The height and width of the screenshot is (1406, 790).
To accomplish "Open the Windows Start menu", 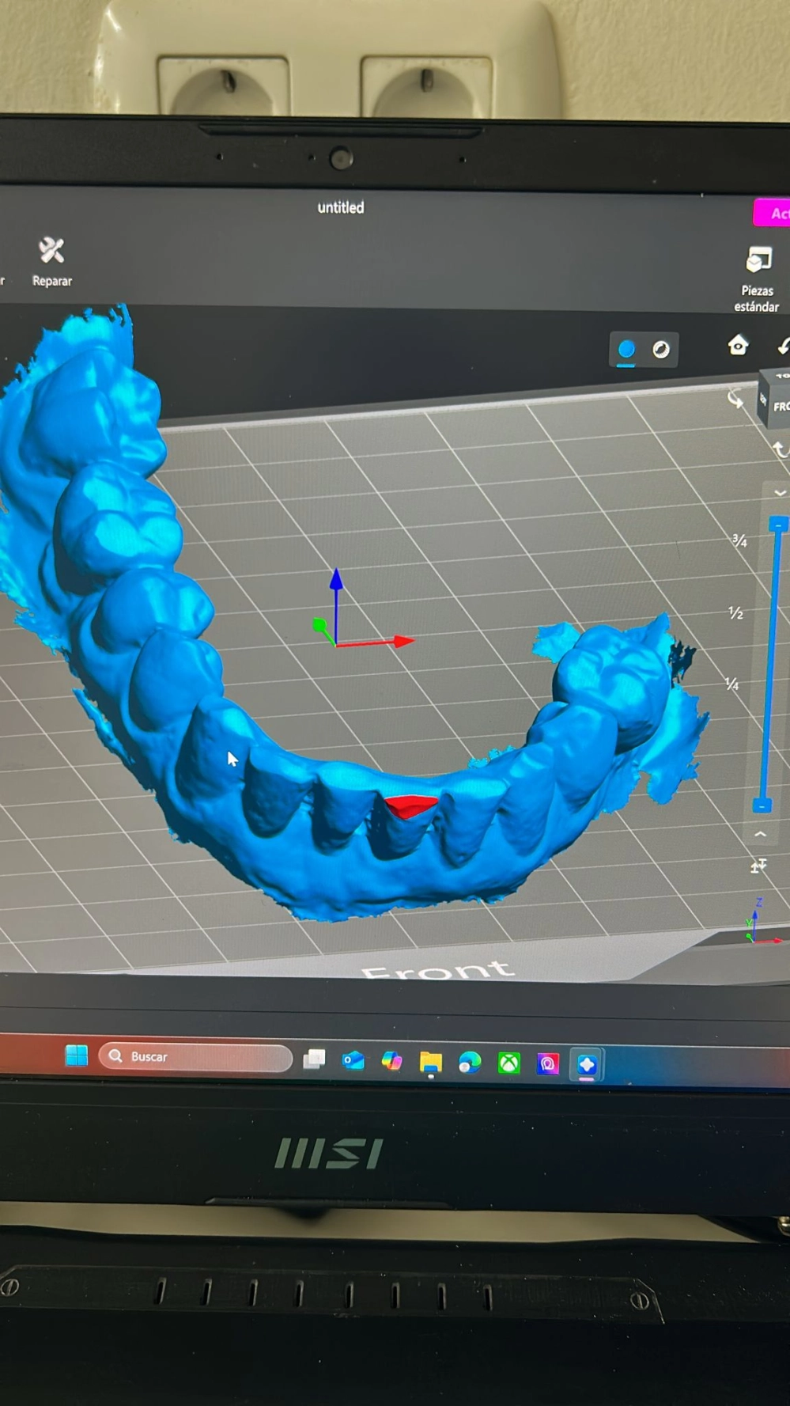I will pos(77,1055).
